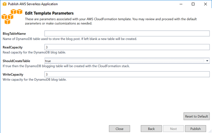Dismiss the wizard using the Close button

(119, 129)
